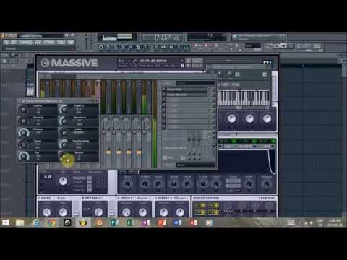Open the OPTIONS menu
The image size is (347, 260).
(x=49, y=43)
